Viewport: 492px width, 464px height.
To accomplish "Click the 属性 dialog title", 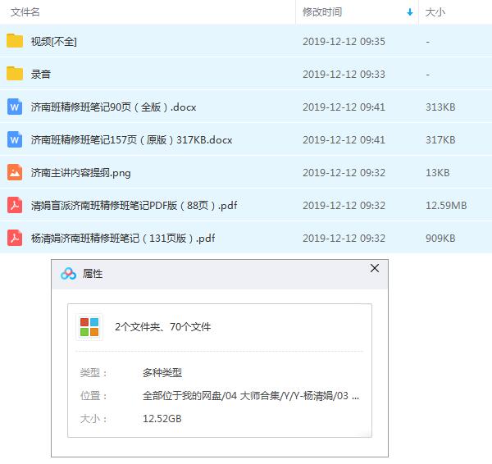I will pos(93,274).
